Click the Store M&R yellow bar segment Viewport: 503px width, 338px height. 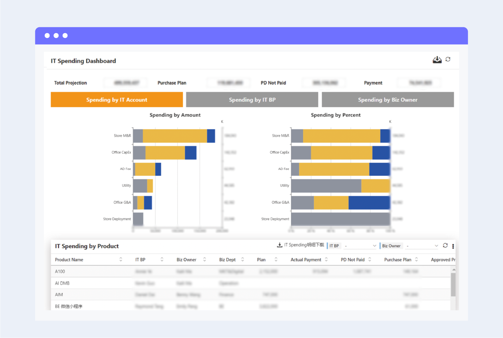pyautogui.click(x=175, y=136)
